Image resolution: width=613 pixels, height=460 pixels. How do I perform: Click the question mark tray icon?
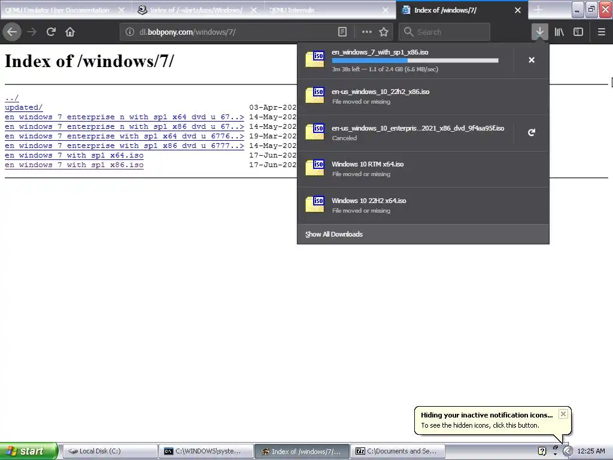coord(542,451)
